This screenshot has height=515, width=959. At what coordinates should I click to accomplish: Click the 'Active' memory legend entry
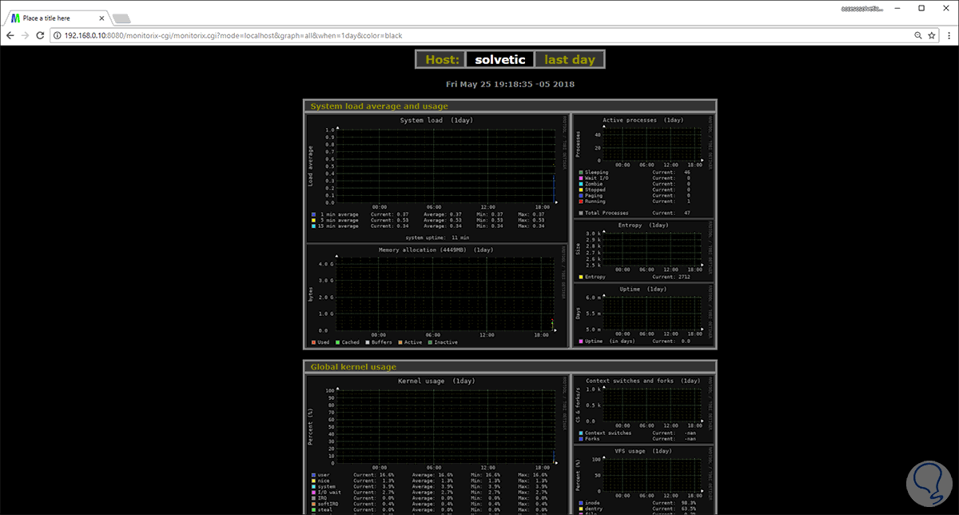click(x=409, y=342)
